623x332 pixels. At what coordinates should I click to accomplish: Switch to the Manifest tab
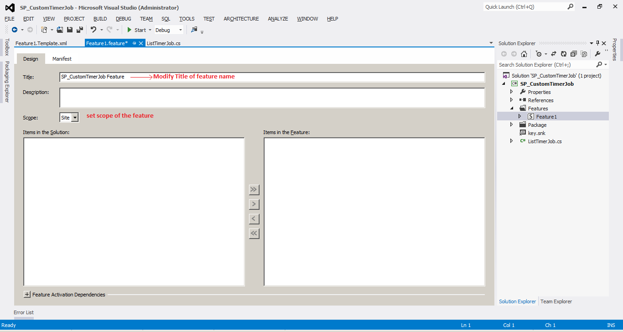click(62, 59)
